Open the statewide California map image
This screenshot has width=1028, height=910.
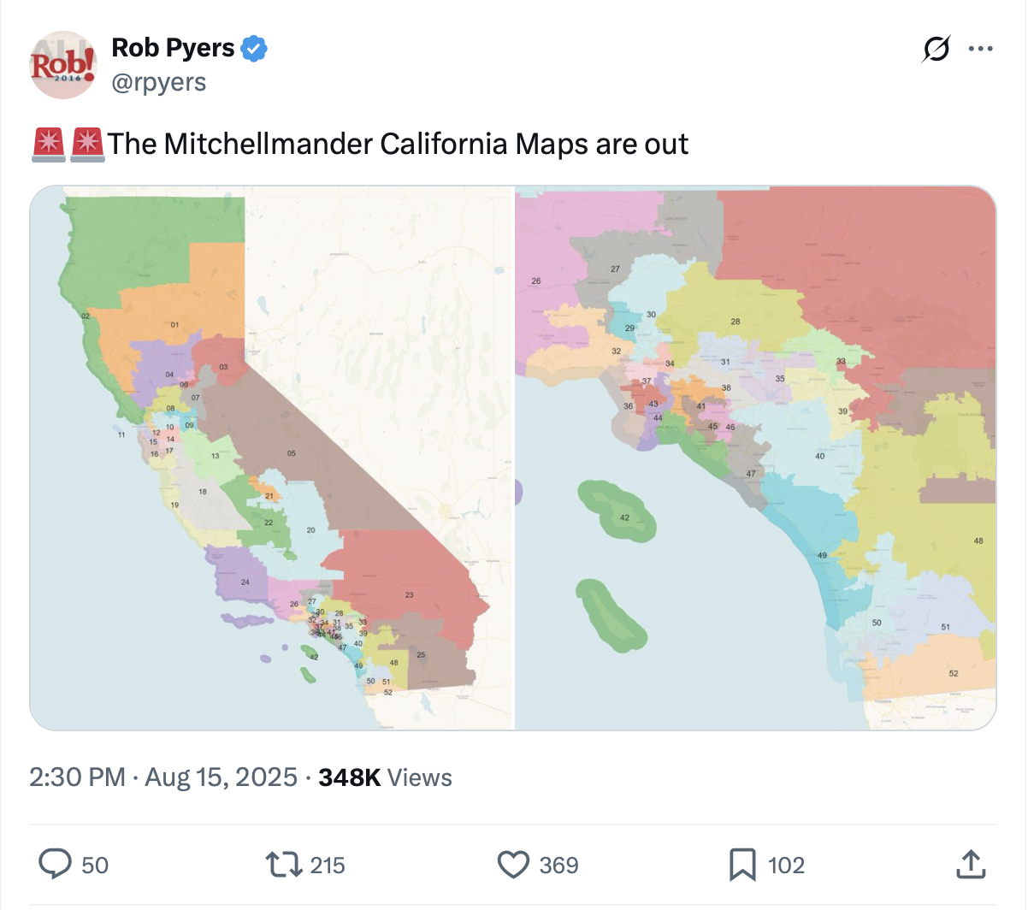[271, 458]
